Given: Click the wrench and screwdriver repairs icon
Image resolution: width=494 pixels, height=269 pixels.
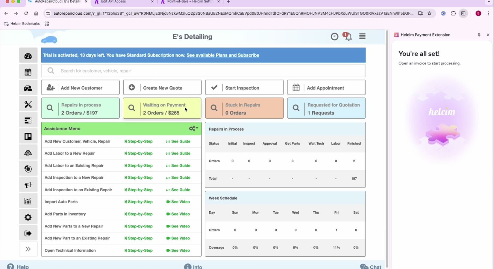Looking at the screenshot, I should coord(28,104).
